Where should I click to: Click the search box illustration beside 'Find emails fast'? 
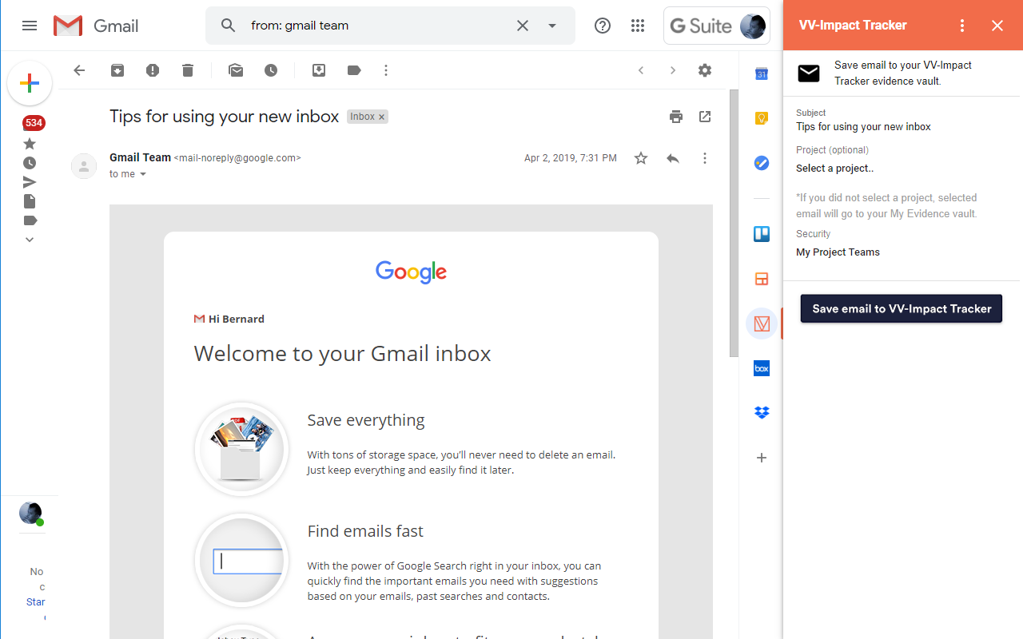point(242,561)
